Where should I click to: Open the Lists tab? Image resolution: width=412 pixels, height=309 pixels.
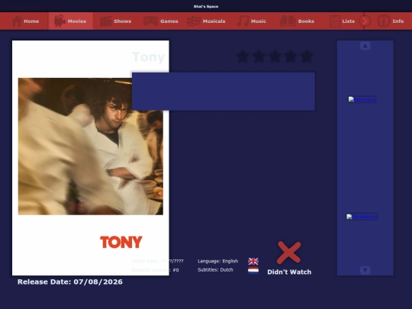pos(342,21)
